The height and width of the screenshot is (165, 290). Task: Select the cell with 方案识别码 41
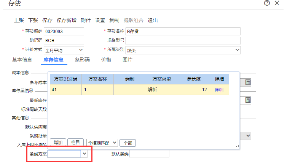tap(66, 90)
